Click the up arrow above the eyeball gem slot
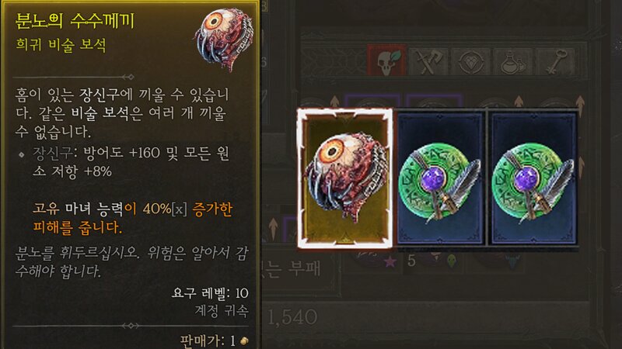The width and height of the screenshot is (622, 349). pos(334,102)
